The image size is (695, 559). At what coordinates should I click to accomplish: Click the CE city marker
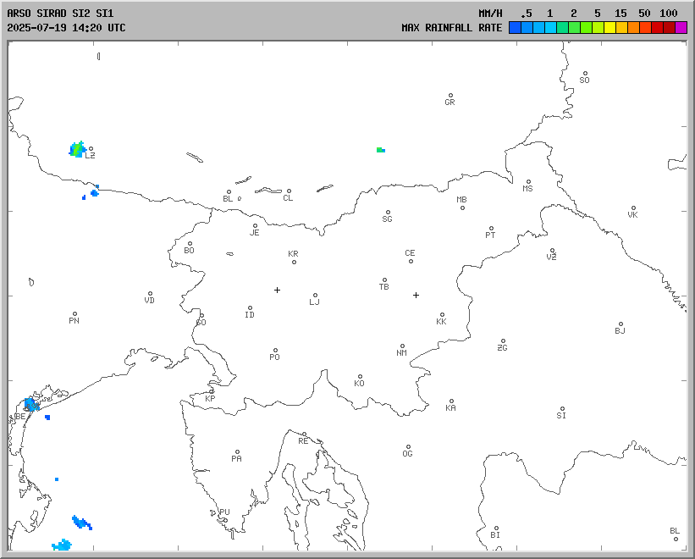(411, 260)
